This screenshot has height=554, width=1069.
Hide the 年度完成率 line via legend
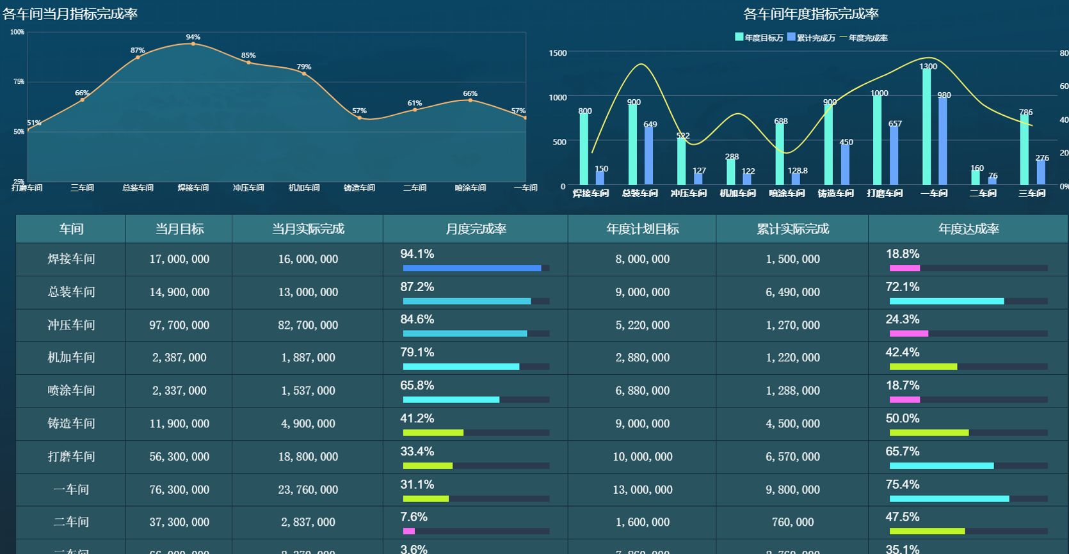[x=864, y=38]
